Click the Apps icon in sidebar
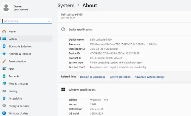Image resolution: width=191 pixels, height=116 pixels. click(4, 69)
